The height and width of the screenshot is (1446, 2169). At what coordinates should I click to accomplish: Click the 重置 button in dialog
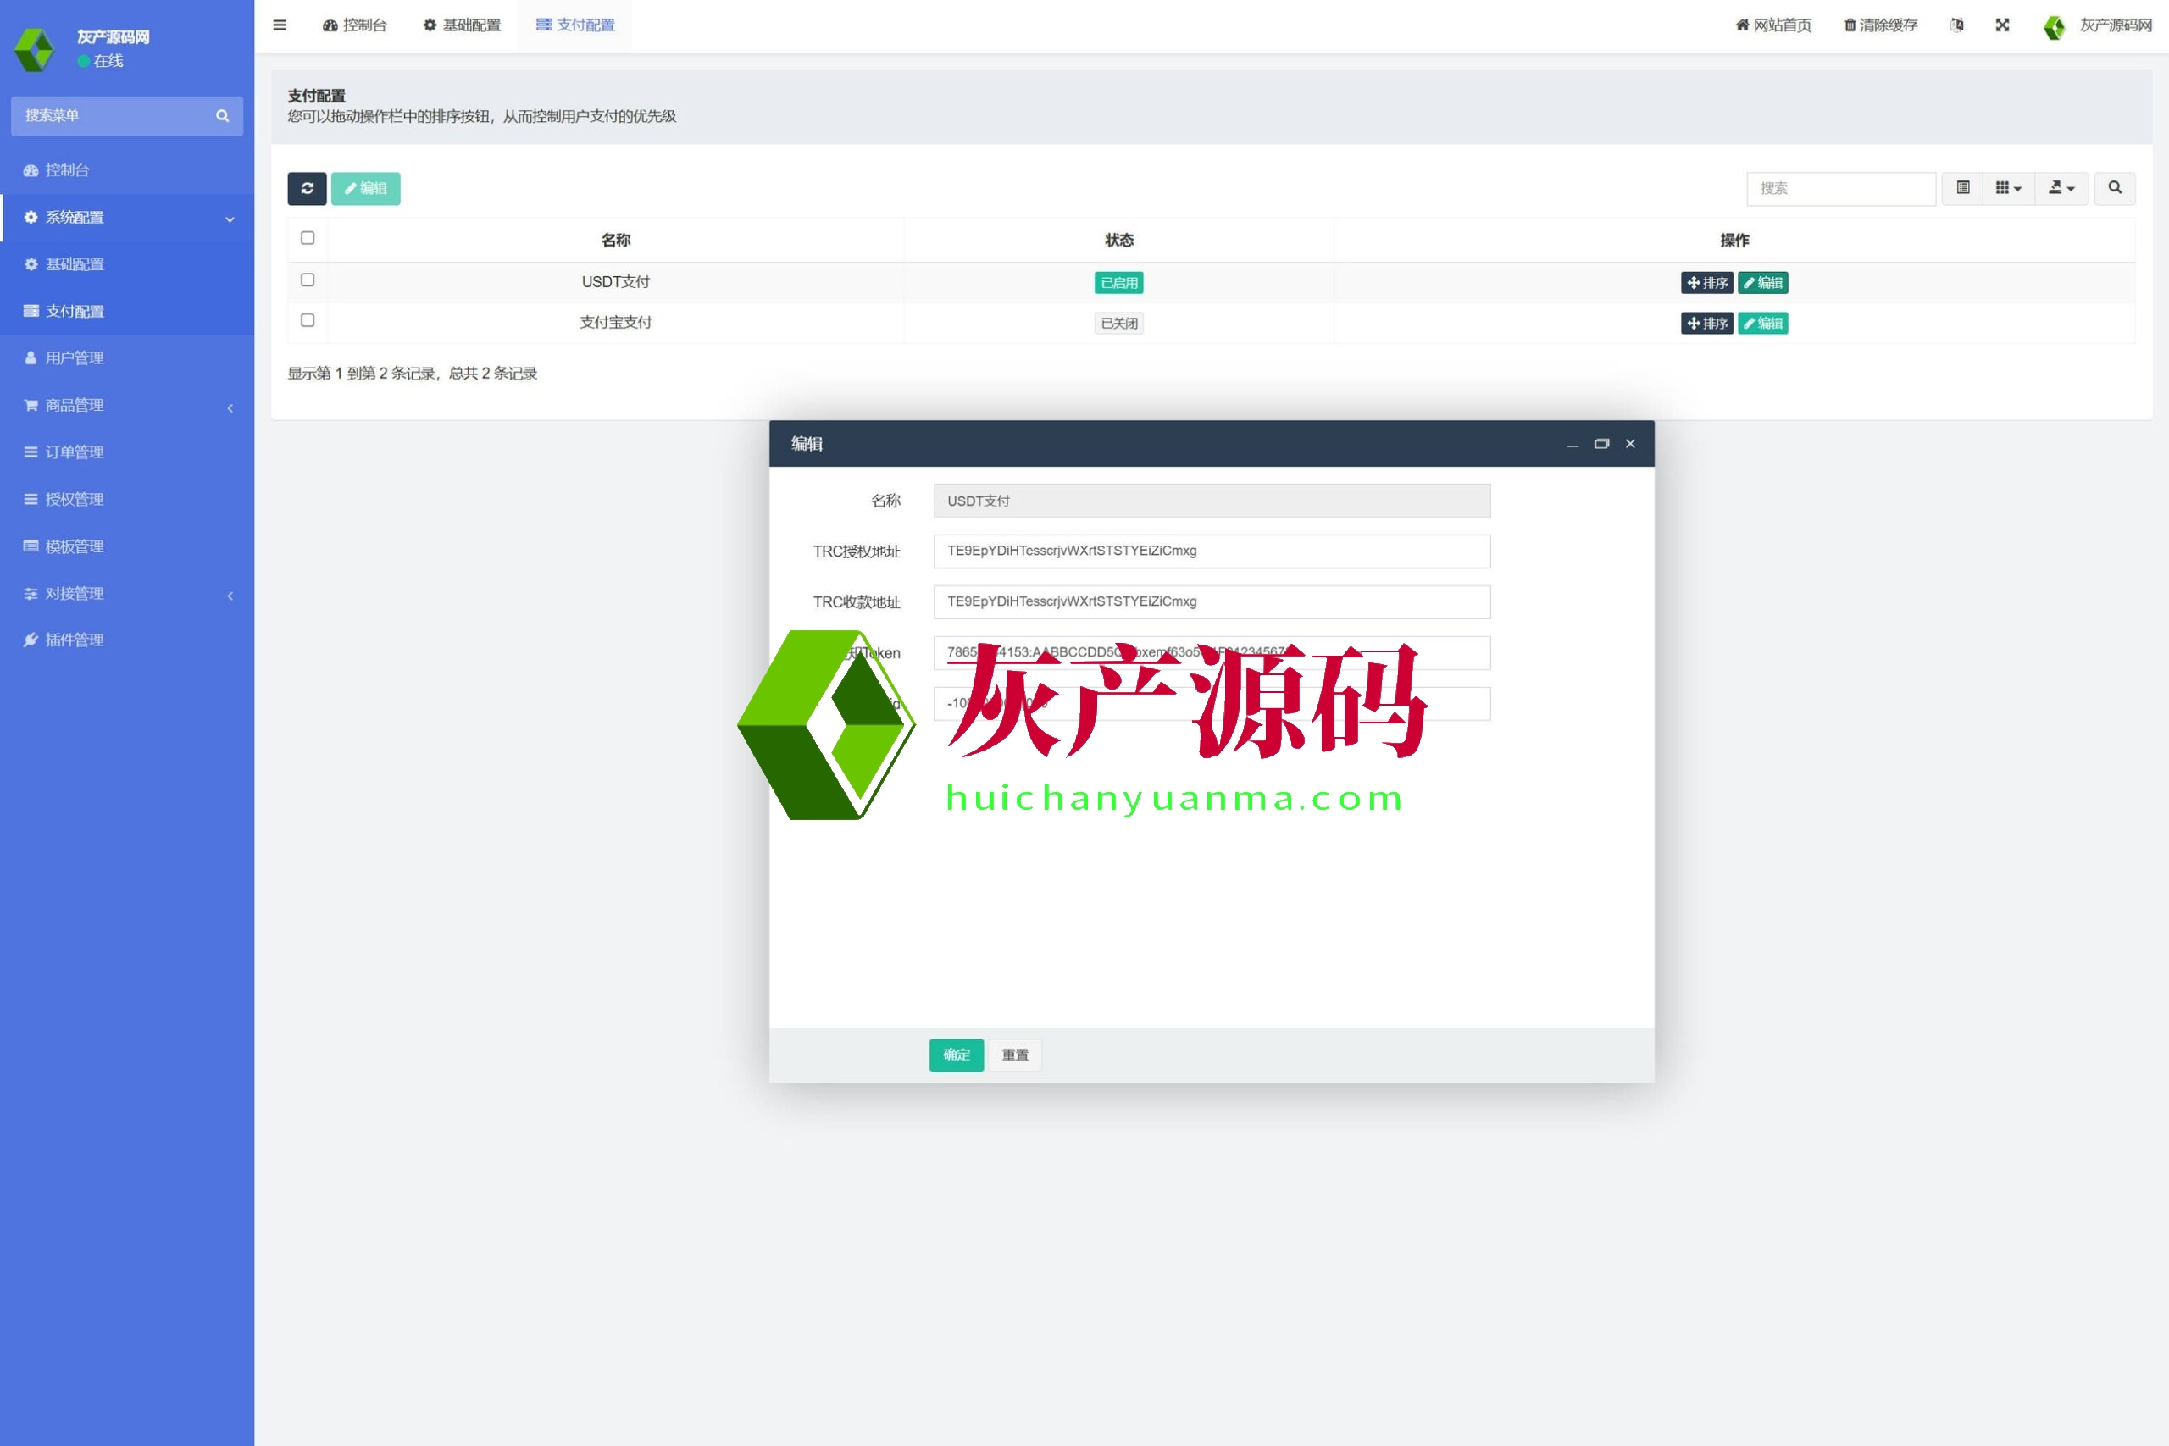pyautogui.click(x=1014, y=1054)
